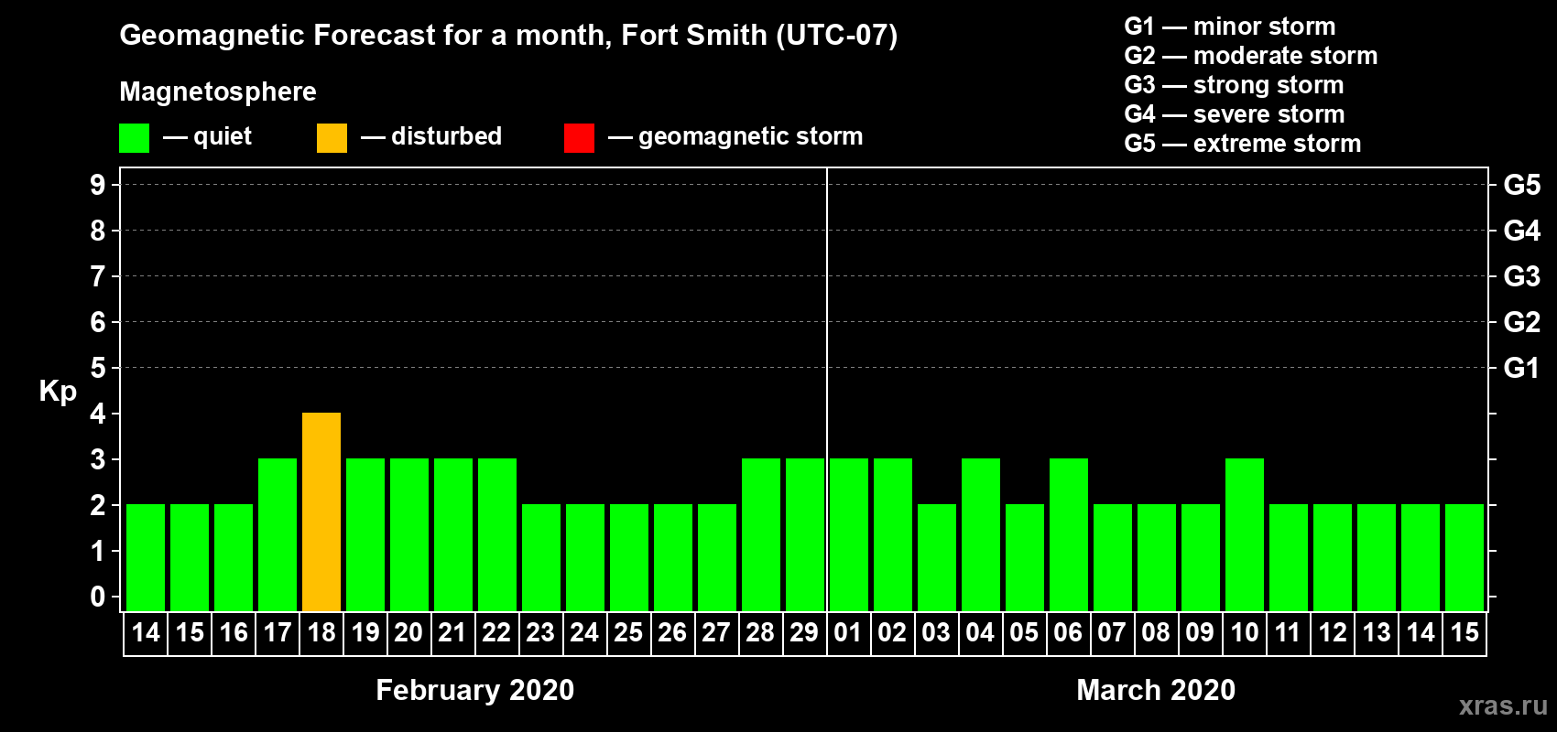Click the 'G2 — moderate storm' legend line
This screenshot has width=1557, height=732.
[1250, 56]
